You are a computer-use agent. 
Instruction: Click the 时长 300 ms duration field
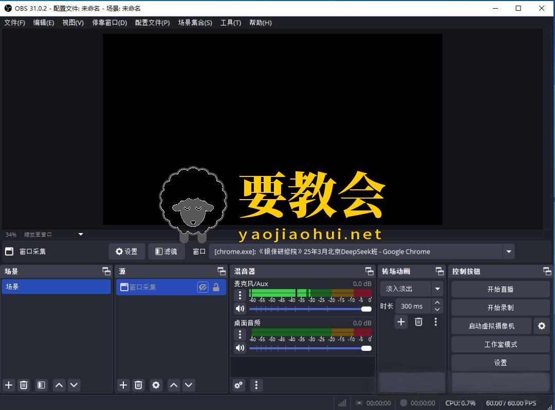(x=413, y=306)
